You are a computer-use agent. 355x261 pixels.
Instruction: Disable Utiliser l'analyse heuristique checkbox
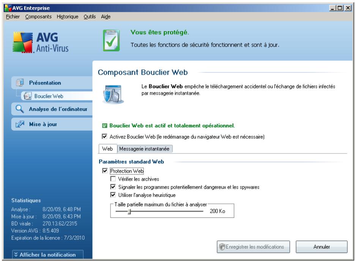[113, 195]
